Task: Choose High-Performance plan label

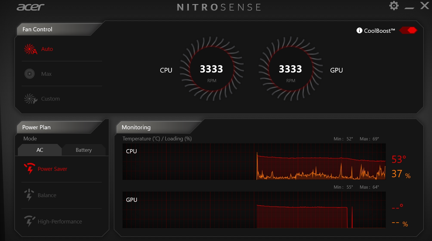Action: tap(60, 222)
